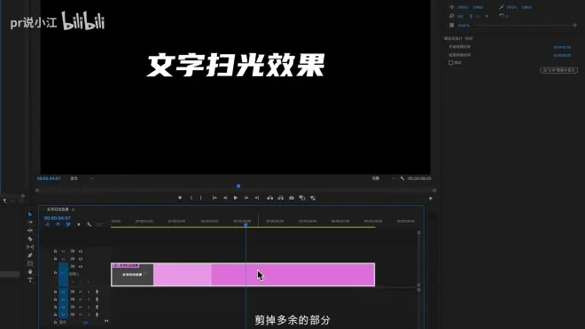Click the scale value 100

click(461, 17)
